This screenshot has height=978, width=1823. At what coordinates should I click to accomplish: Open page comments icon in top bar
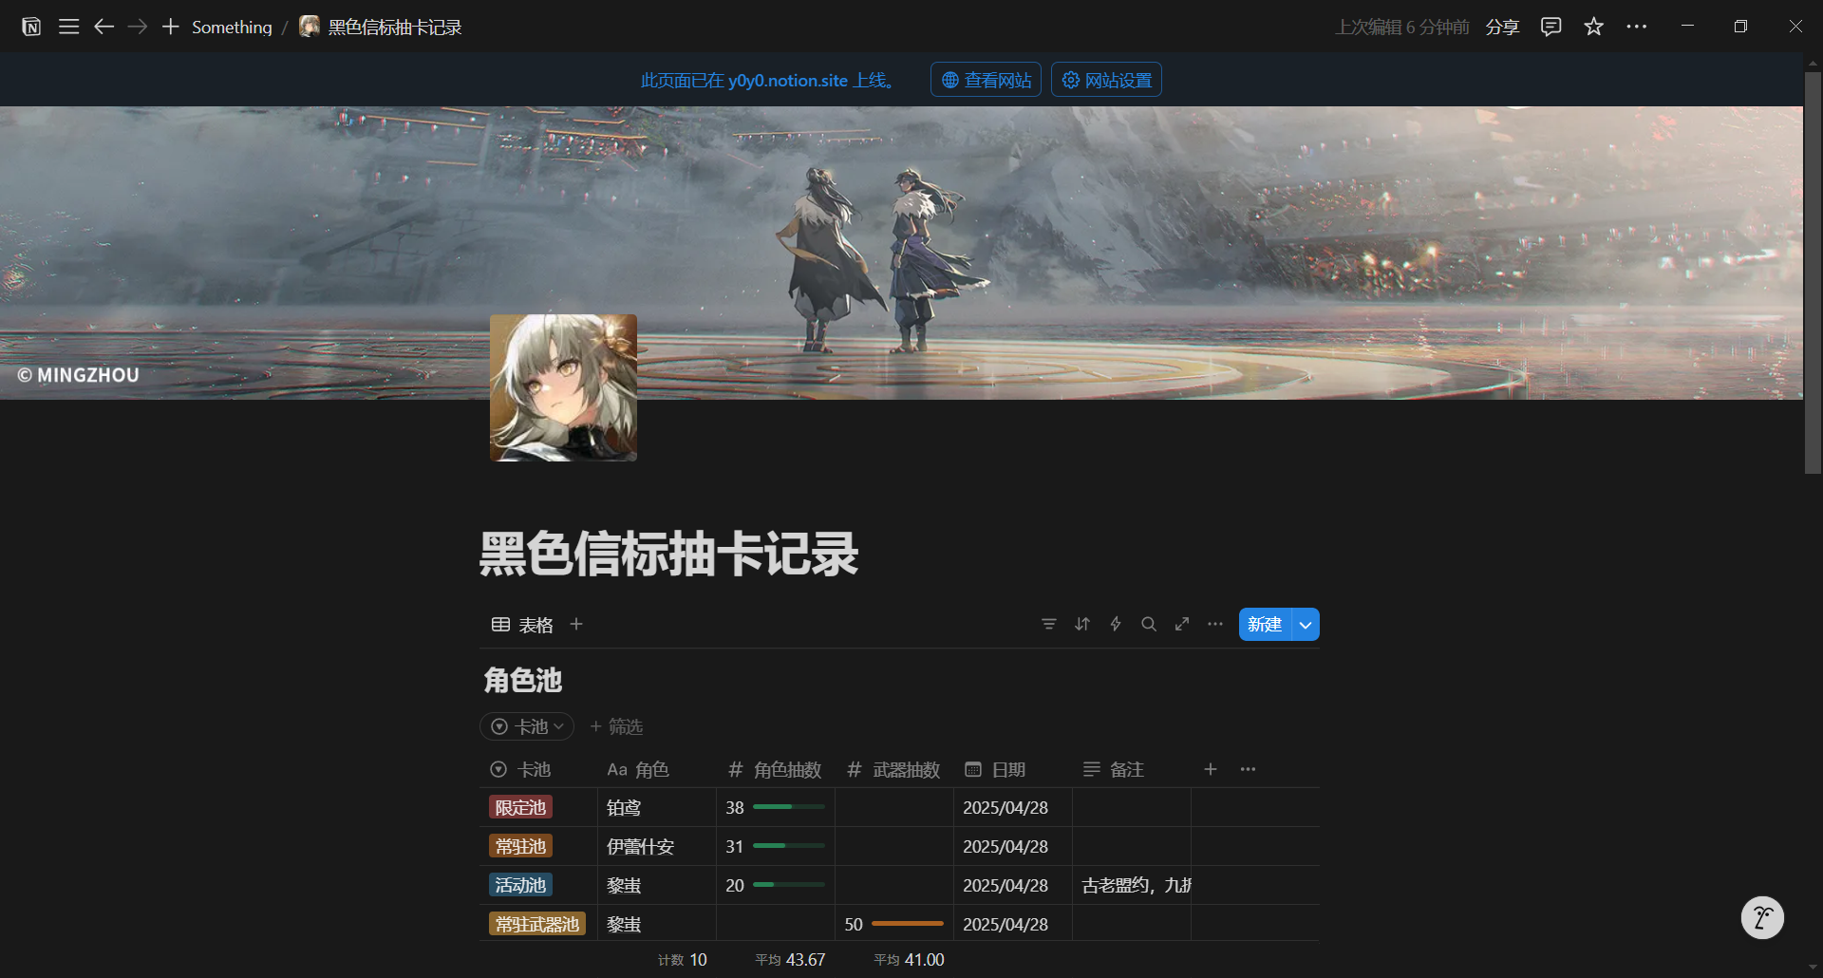[1550, 26]
